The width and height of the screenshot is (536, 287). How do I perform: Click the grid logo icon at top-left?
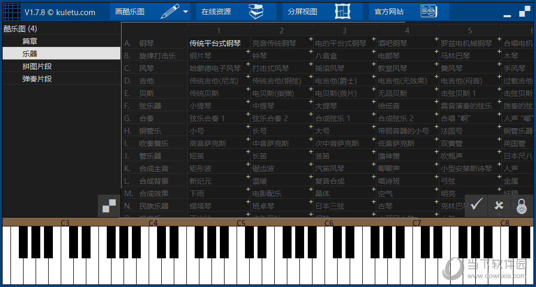tap(12, 12)
